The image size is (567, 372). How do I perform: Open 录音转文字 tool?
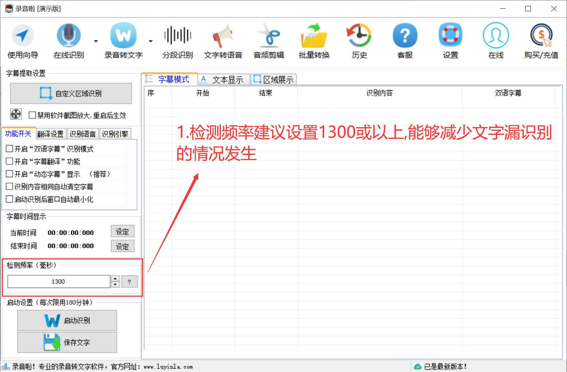[123, 41]
